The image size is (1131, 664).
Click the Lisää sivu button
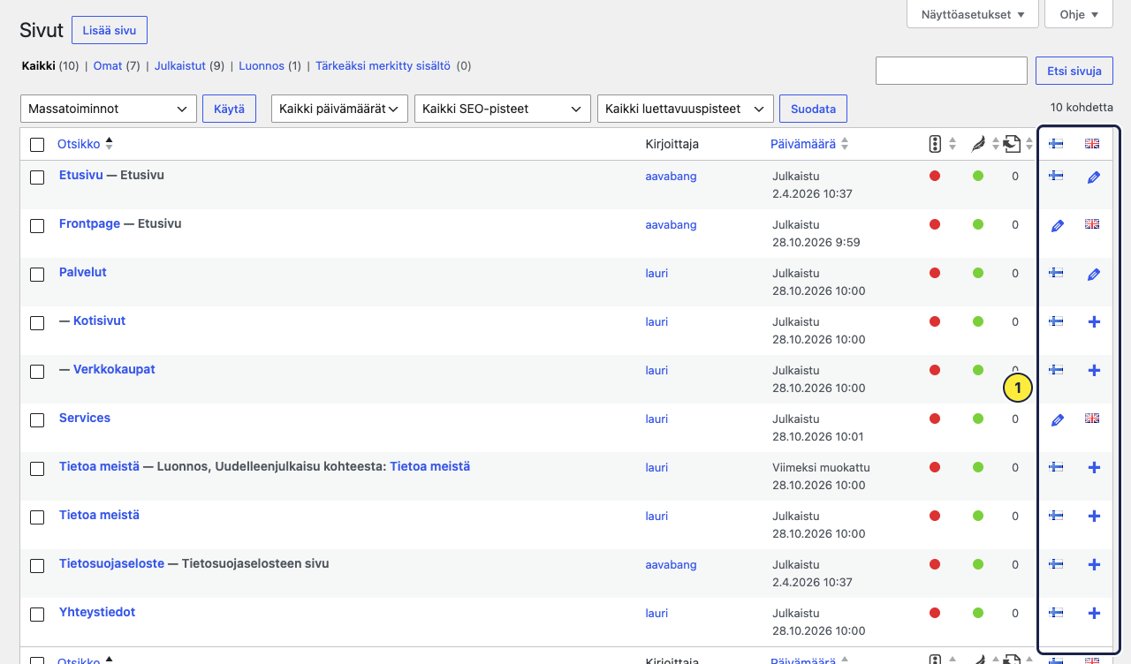(110, 30)
